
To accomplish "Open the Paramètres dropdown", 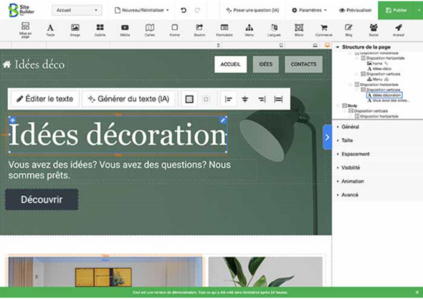I will click(309, 10).
